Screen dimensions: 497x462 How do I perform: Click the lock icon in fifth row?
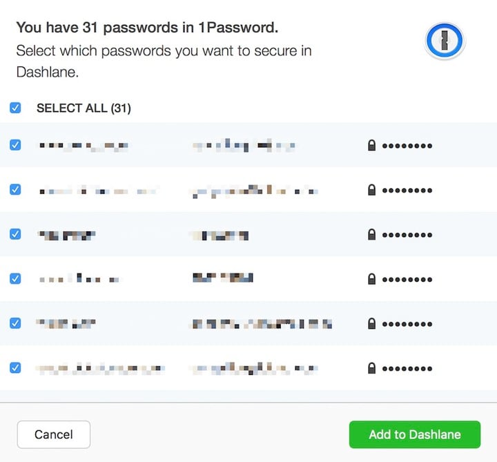[x=372, y=323]
